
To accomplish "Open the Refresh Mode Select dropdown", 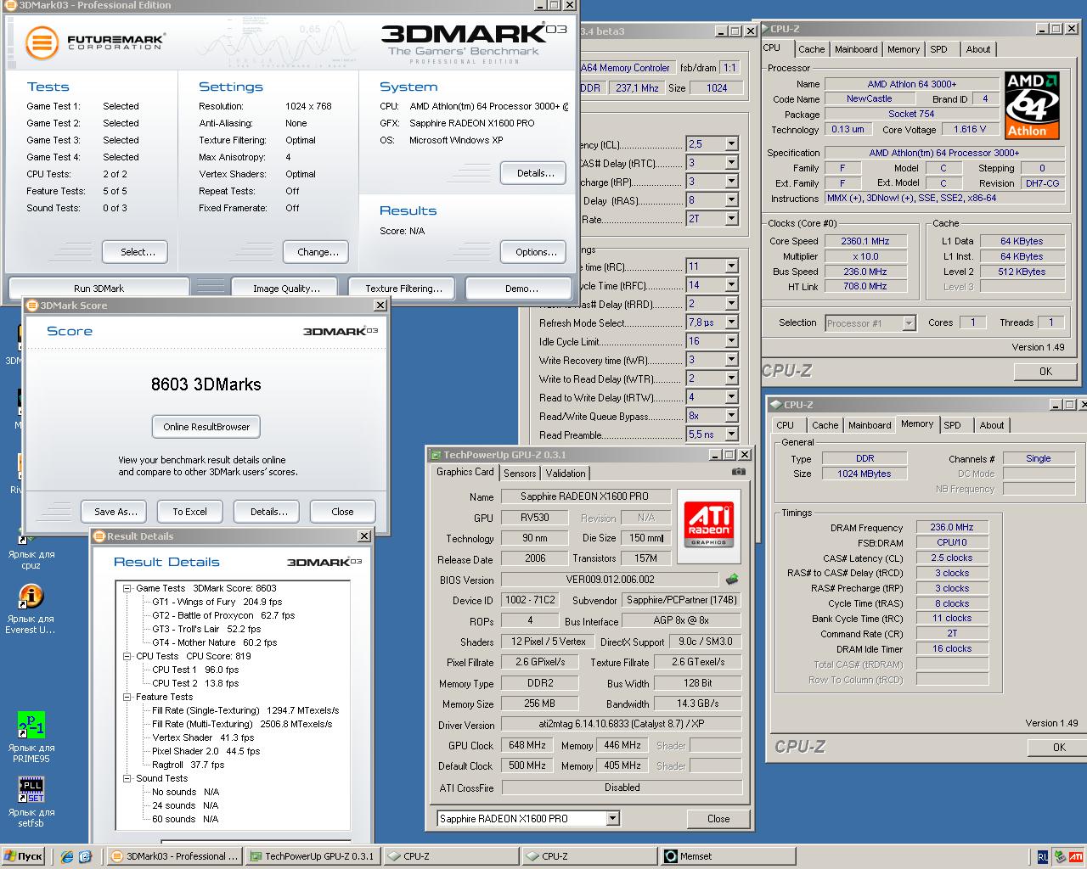I will (x=730, y=322).
